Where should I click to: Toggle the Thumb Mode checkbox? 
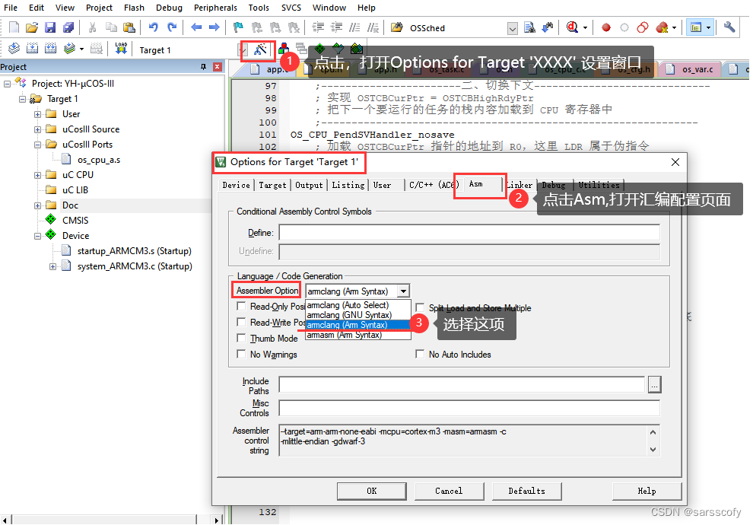(242, 338)
